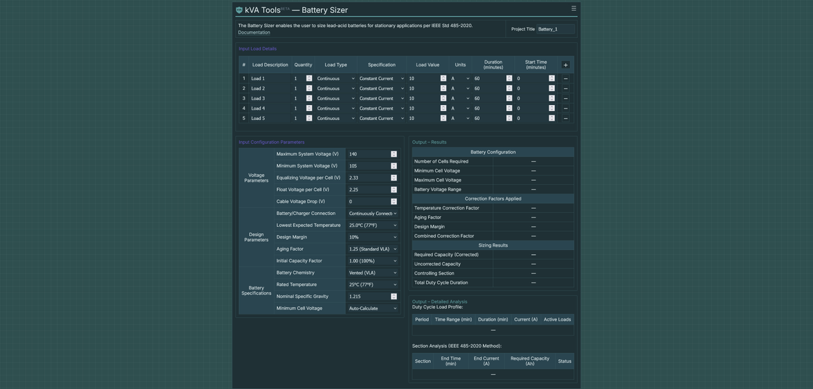
Task: Click 'Required Capacity (Corrected)' result row
Action: tap(493, 255)
